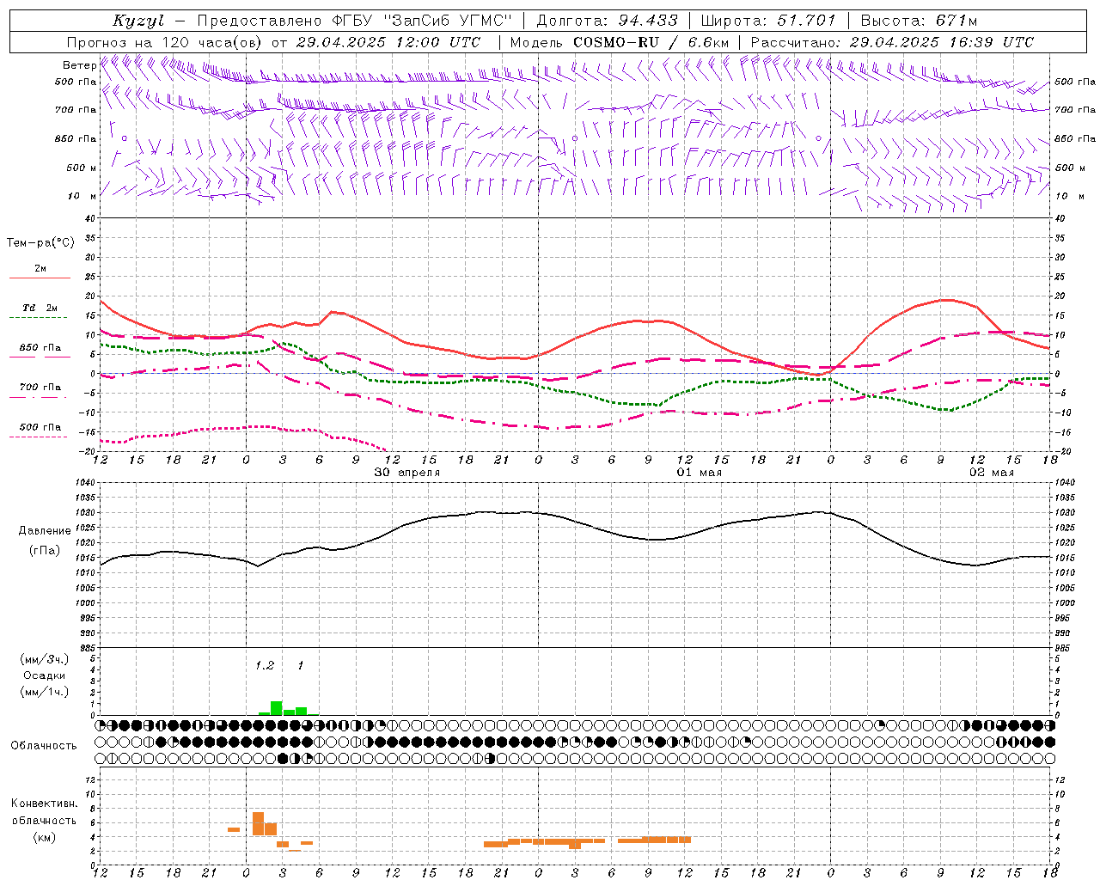
Task: Click the Долгота: 94.433 value
Action: 607,21
